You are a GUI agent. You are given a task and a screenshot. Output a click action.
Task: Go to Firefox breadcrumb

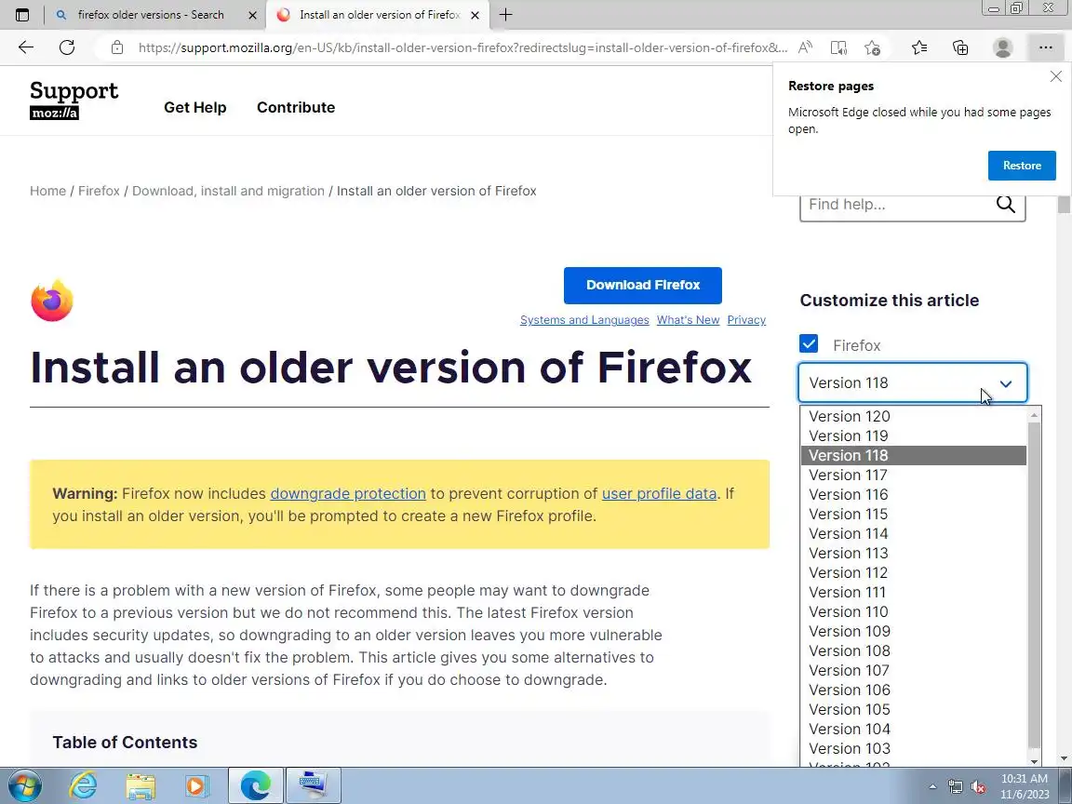tap(99, 191)
